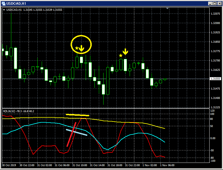
Task: Click the chart shift triangle marker at top
Action: [x=168, y=9]
